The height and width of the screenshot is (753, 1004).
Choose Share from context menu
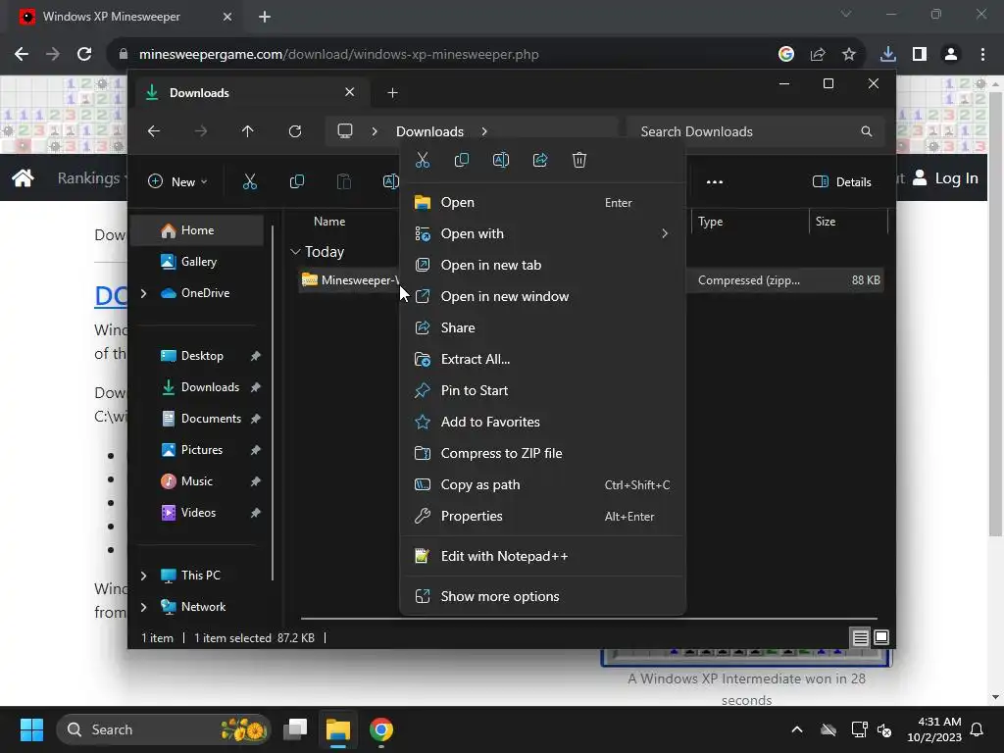tap(542, 327)
